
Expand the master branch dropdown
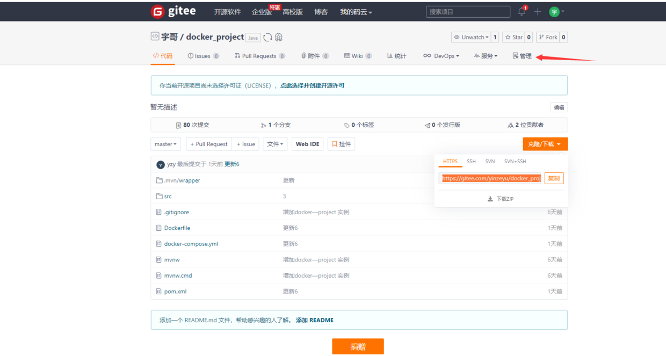click(165, 144)
